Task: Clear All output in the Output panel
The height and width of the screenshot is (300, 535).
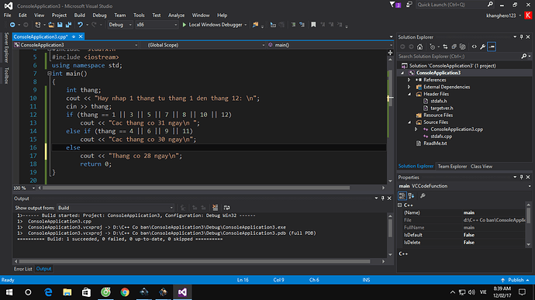Action: click(215, 208)
